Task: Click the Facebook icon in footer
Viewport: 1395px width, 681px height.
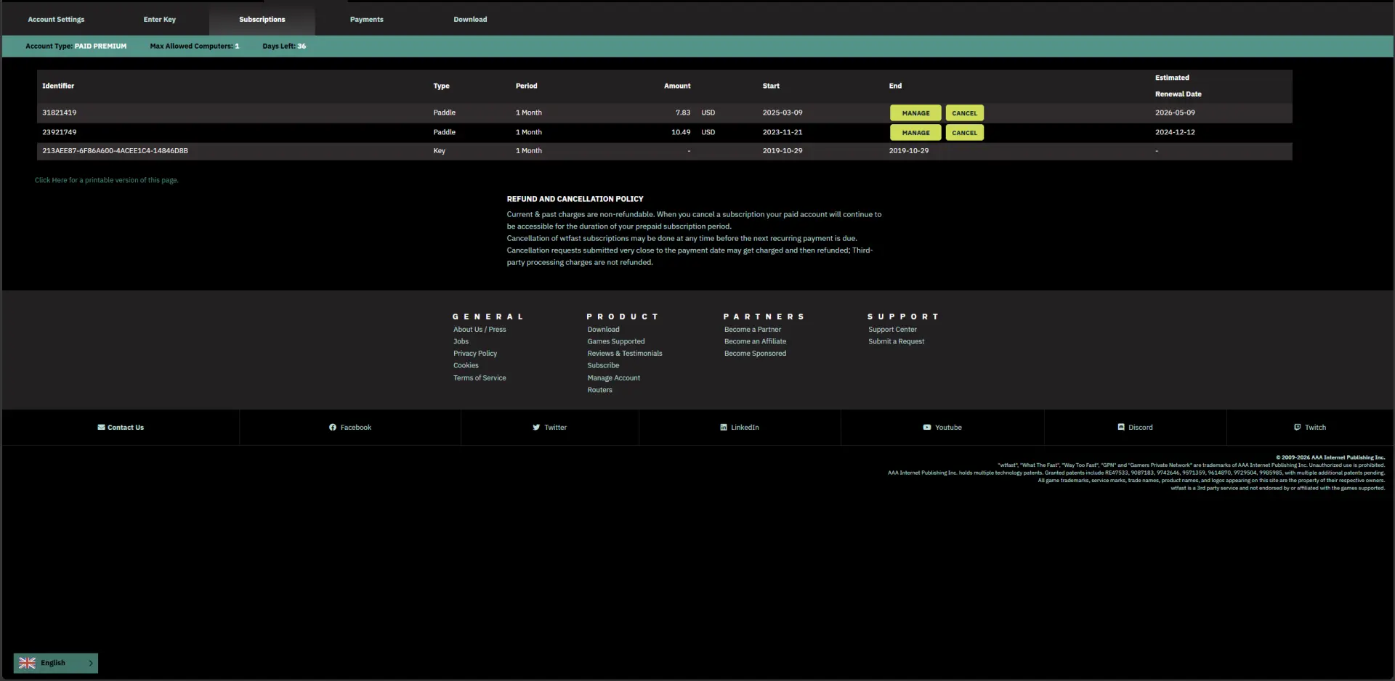Action: pos(332,428)
